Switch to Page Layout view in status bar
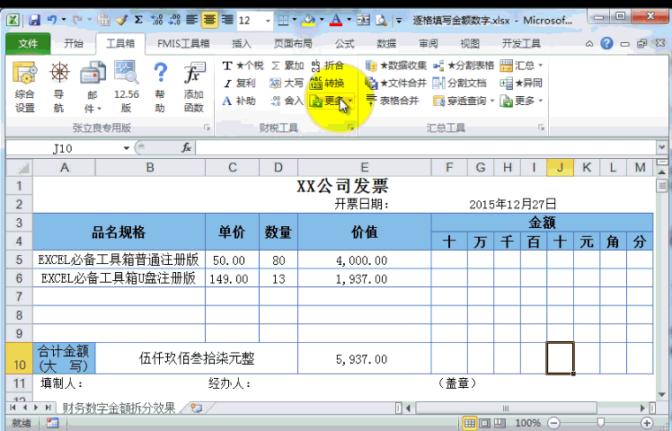Viewport: 672px width, 431px height. tap(484, 423)
